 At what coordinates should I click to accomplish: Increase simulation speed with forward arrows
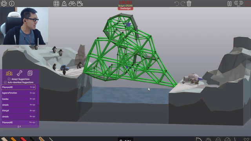tap(241, 3)
